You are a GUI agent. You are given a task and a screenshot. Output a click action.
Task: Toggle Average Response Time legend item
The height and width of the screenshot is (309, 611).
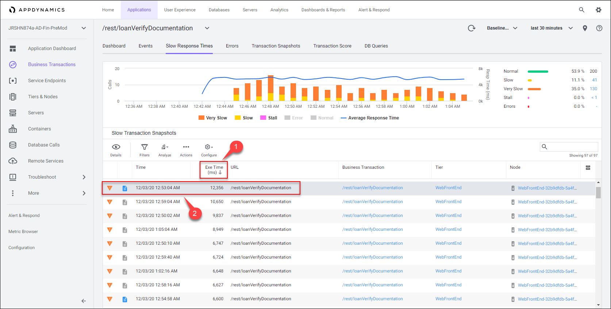click(x=370, y=118)
